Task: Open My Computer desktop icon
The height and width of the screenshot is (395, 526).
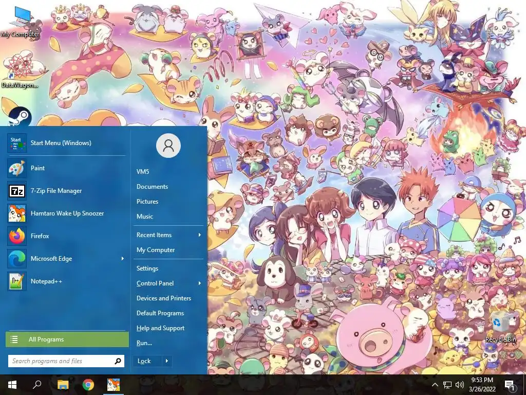Action: click(20, 22)
